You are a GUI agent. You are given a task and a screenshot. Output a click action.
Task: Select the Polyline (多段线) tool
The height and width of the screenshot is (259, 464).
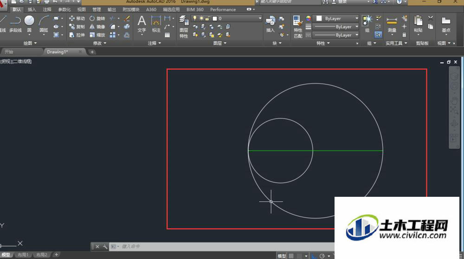coord(15,24)
